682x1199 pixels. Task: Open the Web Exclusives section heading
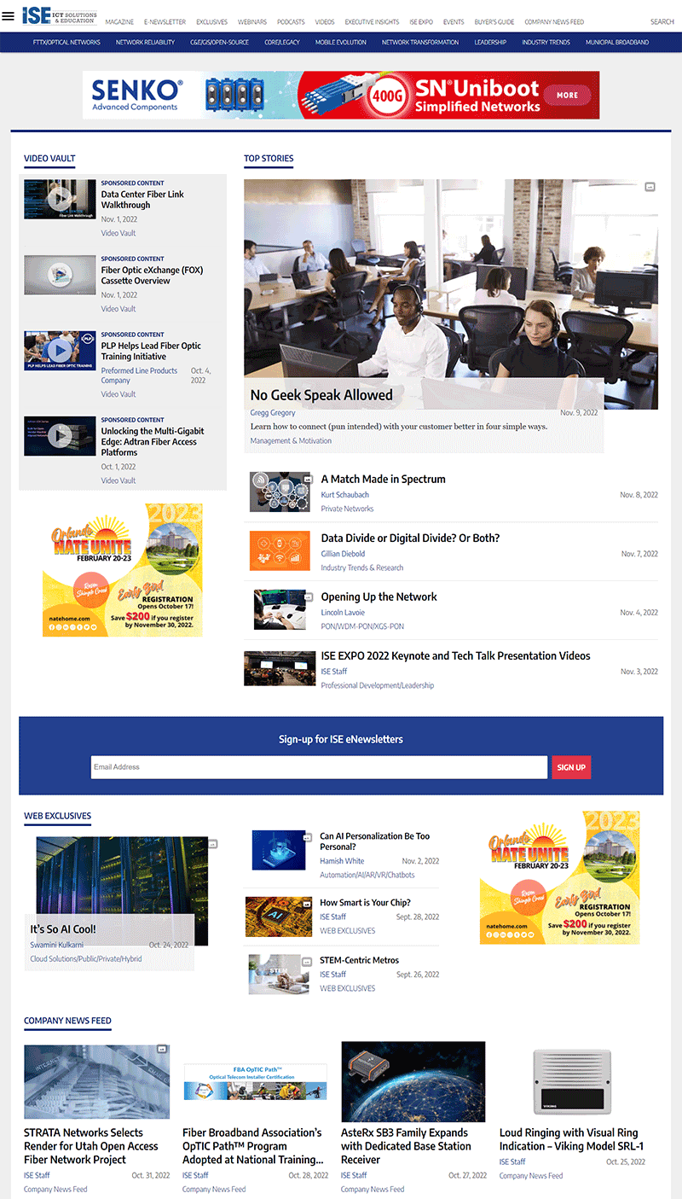click(57, 816)
